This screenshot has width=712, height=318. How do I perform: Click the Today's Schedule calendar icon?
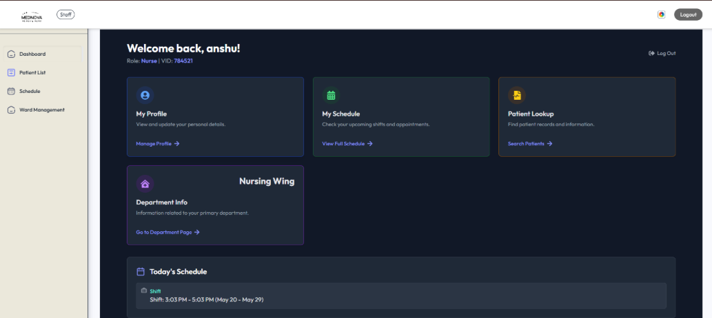[141, 272]
